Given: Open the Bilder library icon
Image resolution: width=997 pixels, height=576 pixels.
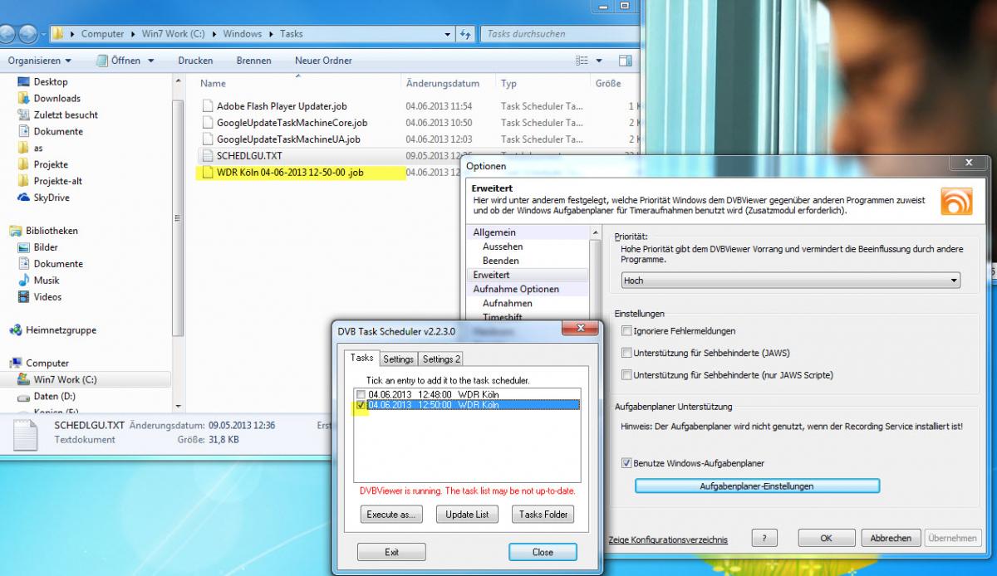Looking at the screenshot, I should pyautogui.click(x=23, y=247).
